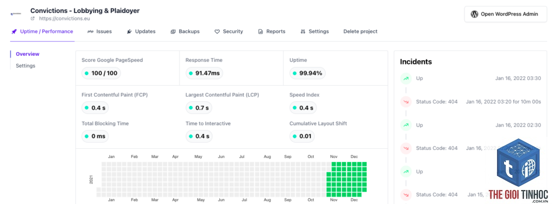Open the Settings tab in top navigation
This screenshot has height=204, width=552.
pos(315,32)
